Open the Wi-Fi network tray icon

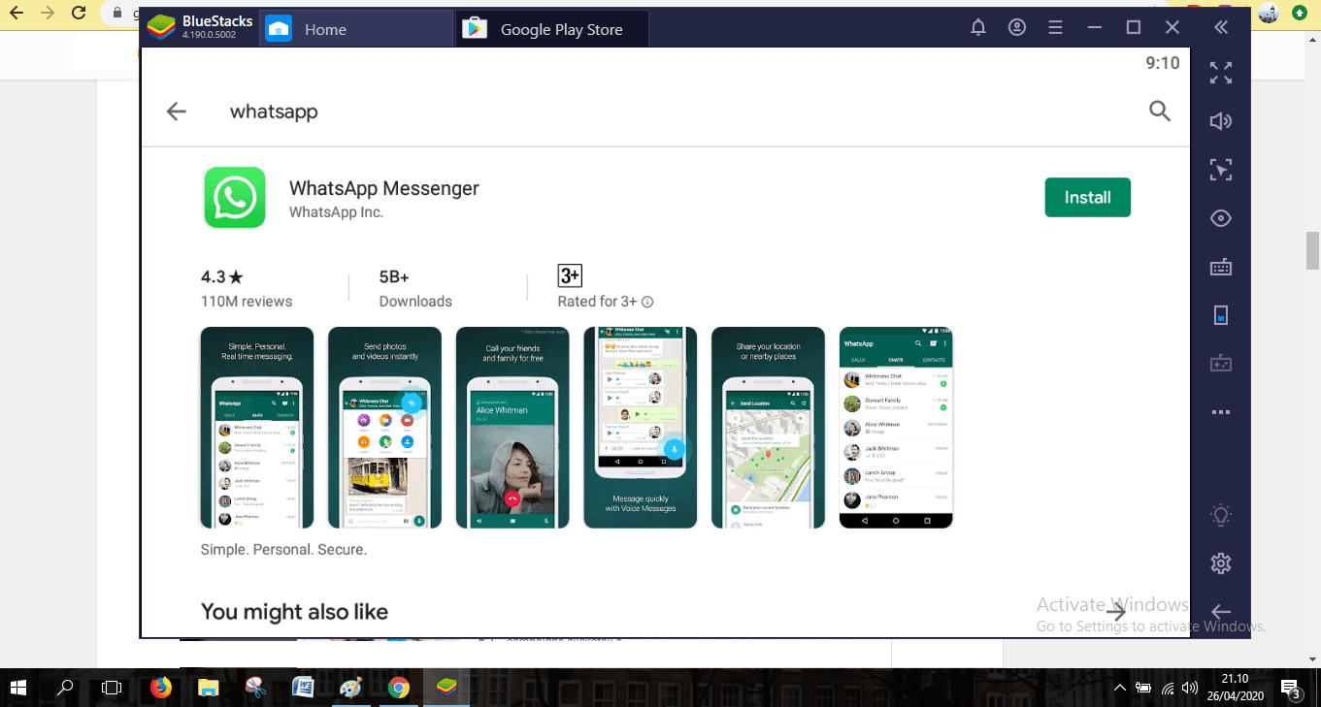(x=1168, y=689)
